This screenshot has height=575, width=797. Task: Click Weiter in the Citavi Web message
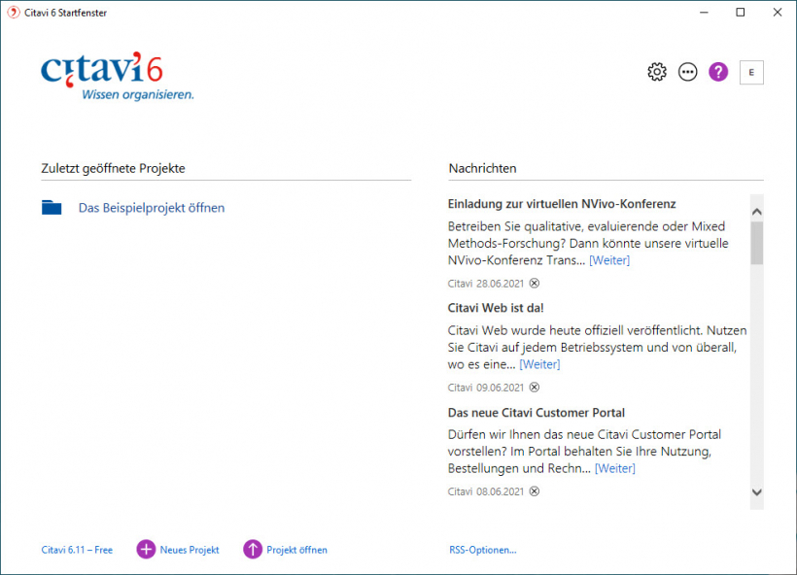pos(539,363)
